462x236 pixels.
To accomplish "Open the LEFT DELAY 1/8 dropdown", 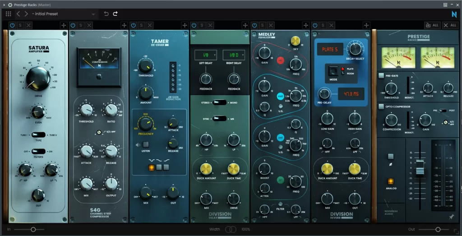I will click(206, 55).
